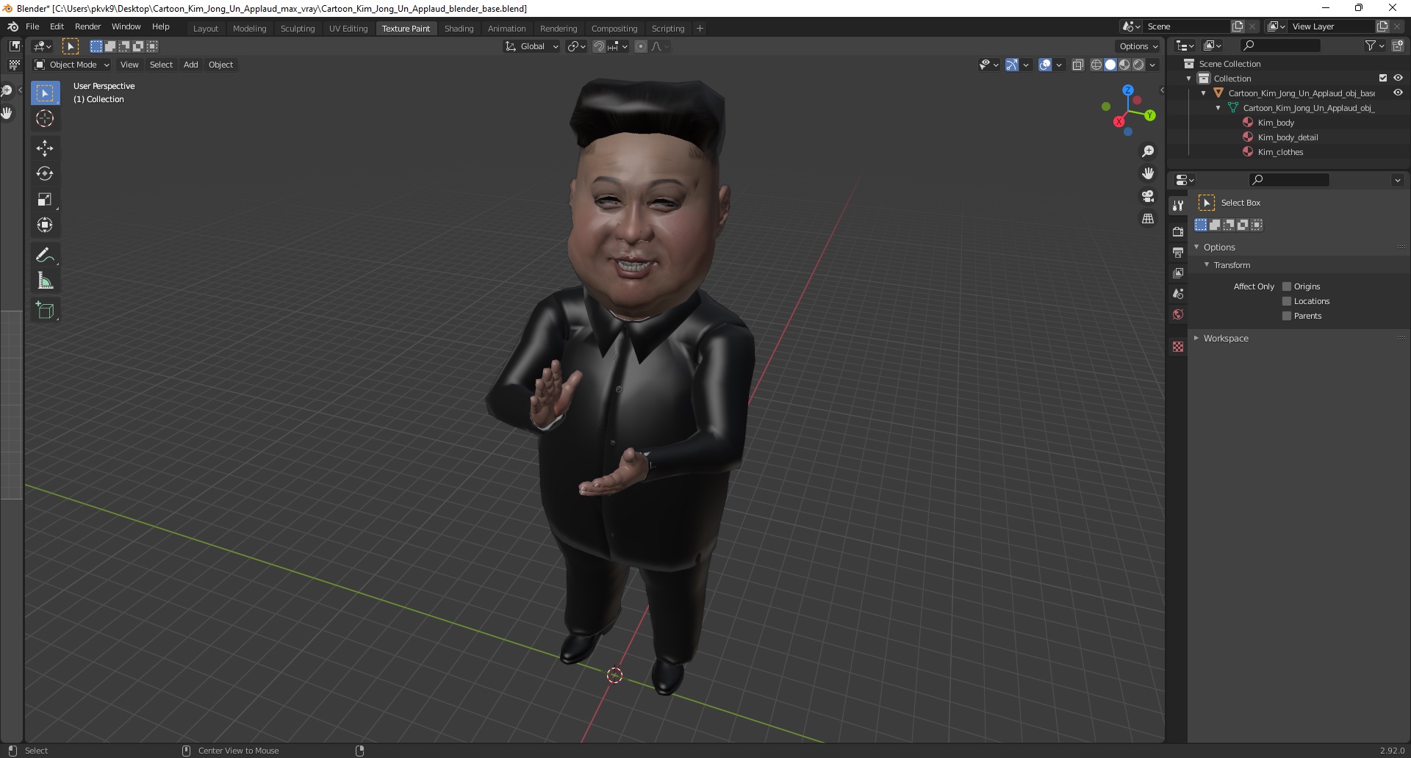Viewport: 1411px width, 758px height.
Task: Open the Render menu
Action: click(87, 26)
